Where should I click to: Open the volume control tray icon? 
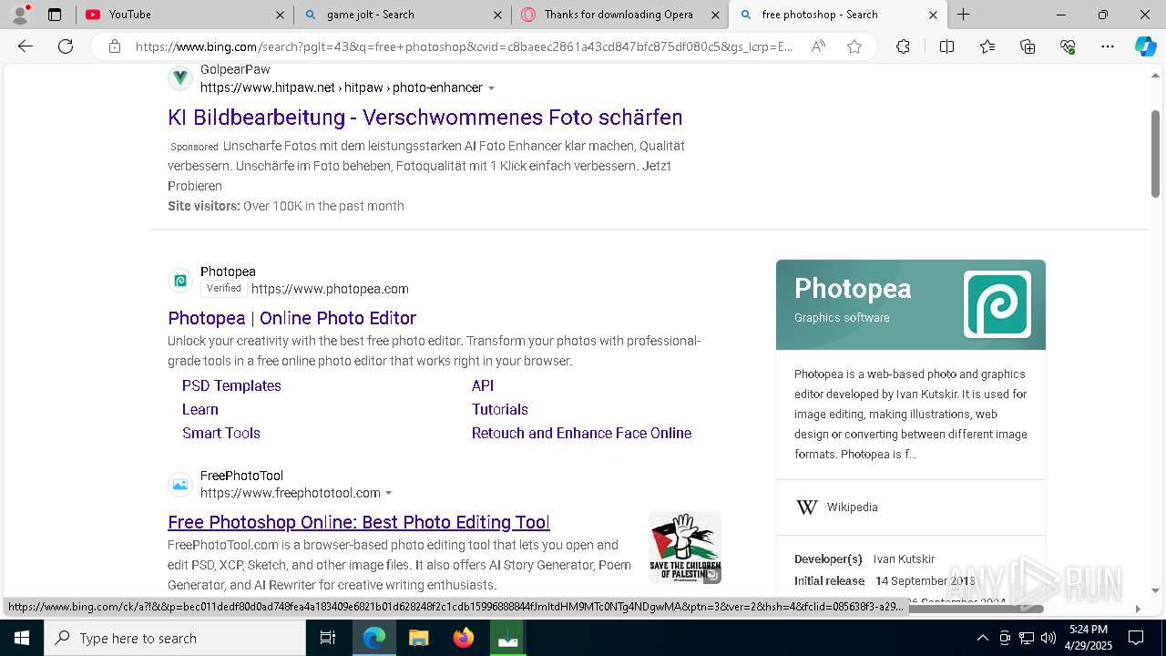tap(1048, 638)
